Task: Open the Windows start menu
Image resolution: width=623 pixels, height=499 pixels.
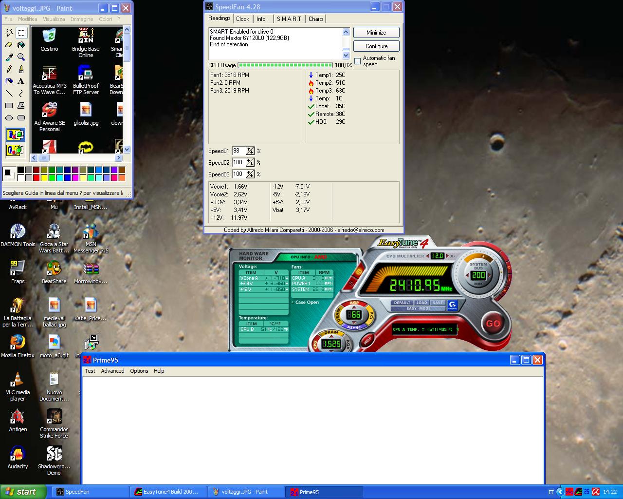Action: point(23,492)
